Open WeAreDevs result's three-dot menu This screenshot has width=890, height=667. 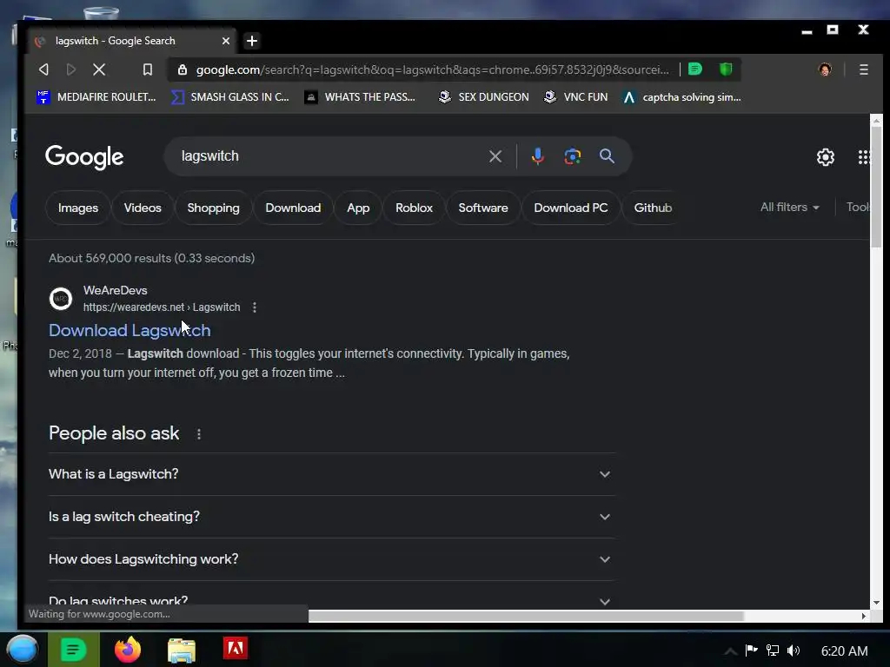click(255, 307)
